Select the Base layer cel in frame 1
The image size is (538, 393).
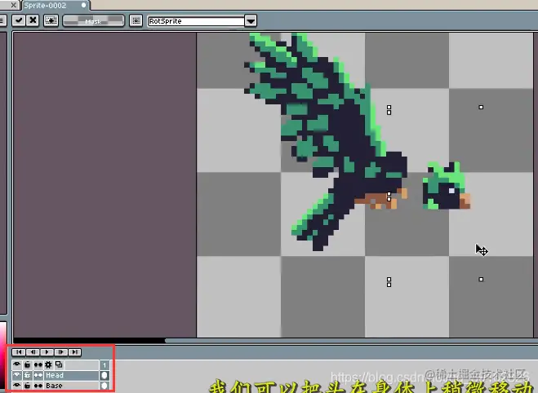click(104, 386)
